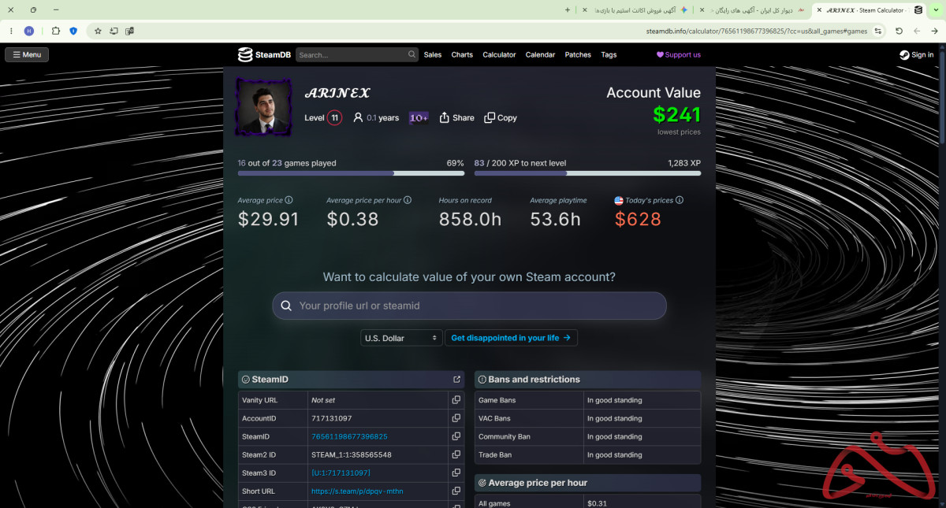Copy the Steam2 ID value
This screenshot has width=946, height=508.
click(x=456, y=454)
